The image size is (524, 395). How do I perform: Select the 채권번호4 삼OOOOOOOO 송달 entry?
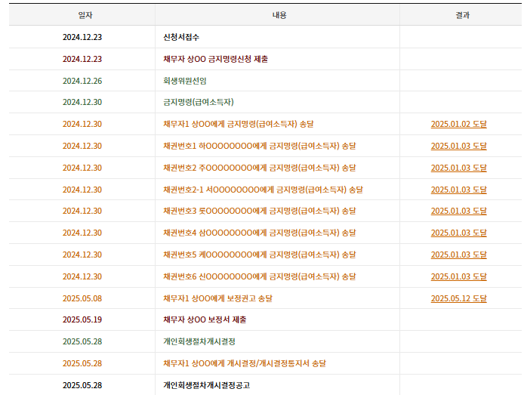point(259,233)
